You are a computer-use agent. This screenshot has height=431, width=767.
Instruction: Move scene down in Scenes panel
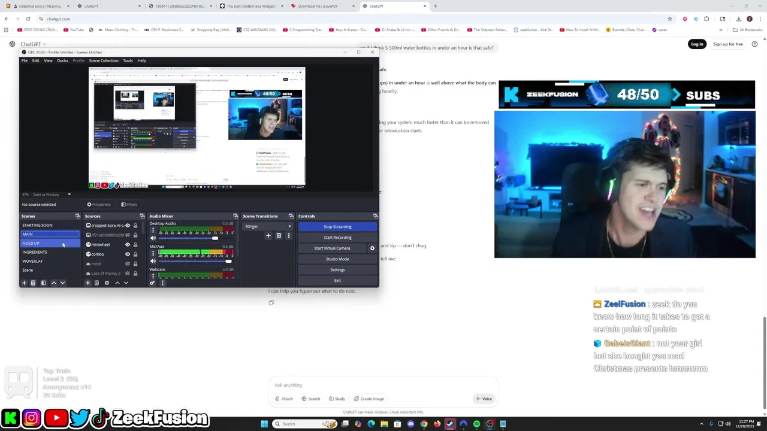coord(62,283)
